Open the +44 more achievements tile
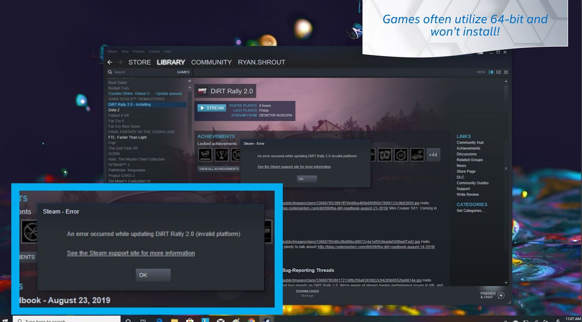Viewport: 582px width, 322px height. point(433,154)
